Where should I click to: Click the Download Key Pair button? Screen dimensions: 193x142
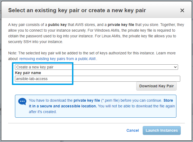click(156, 86)
